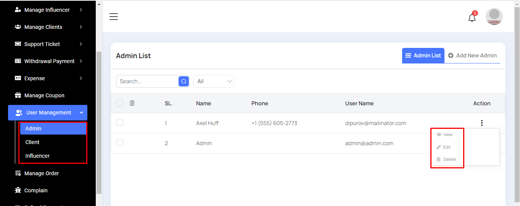Image resolution: width=520 pixels, height=206 pixels.
Task: Click the Manage Coupon gift icon
Action: tap(18, 95)
